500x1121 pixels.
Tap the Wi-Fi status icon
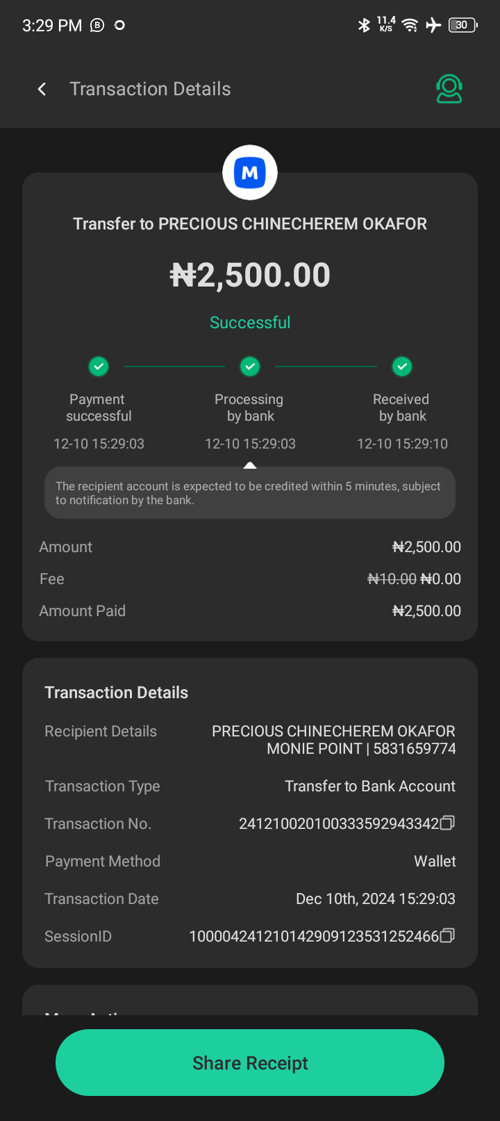pyautogui.click(x=410, y=26)
